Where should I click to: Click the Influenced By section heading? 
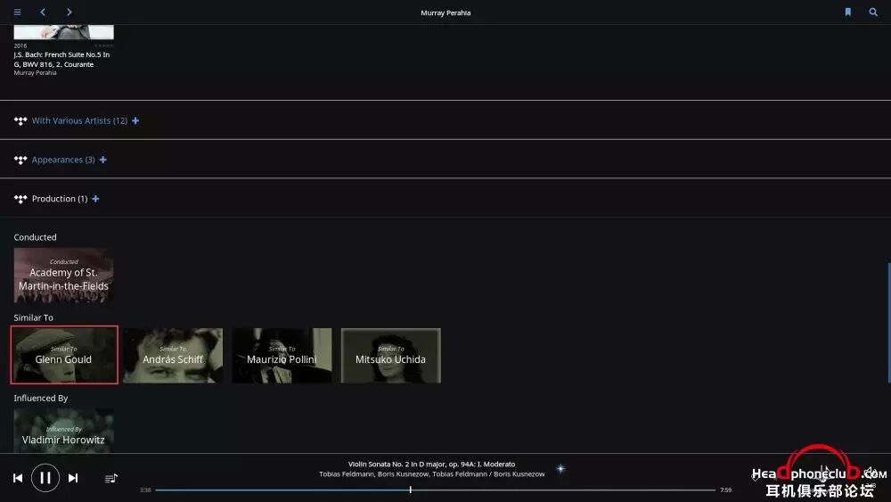point(41,398)
